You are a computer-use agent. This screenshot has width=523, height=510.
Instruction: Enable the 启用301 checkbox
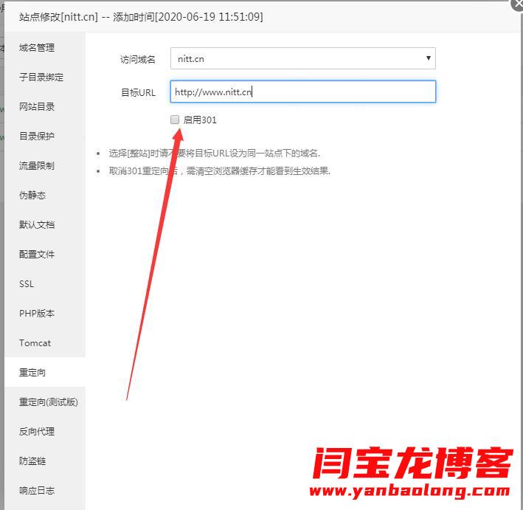[x=175, y=120]
